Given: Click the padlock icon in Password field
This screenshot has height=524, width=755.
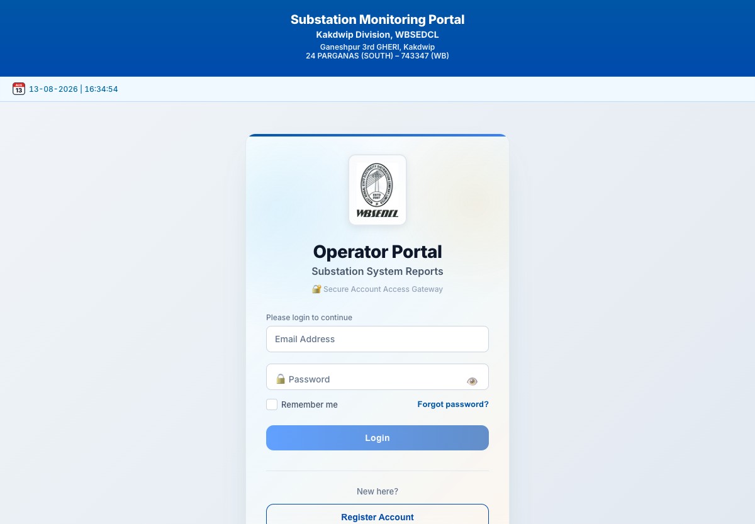Looking at the screenshot, I should 281,379.
